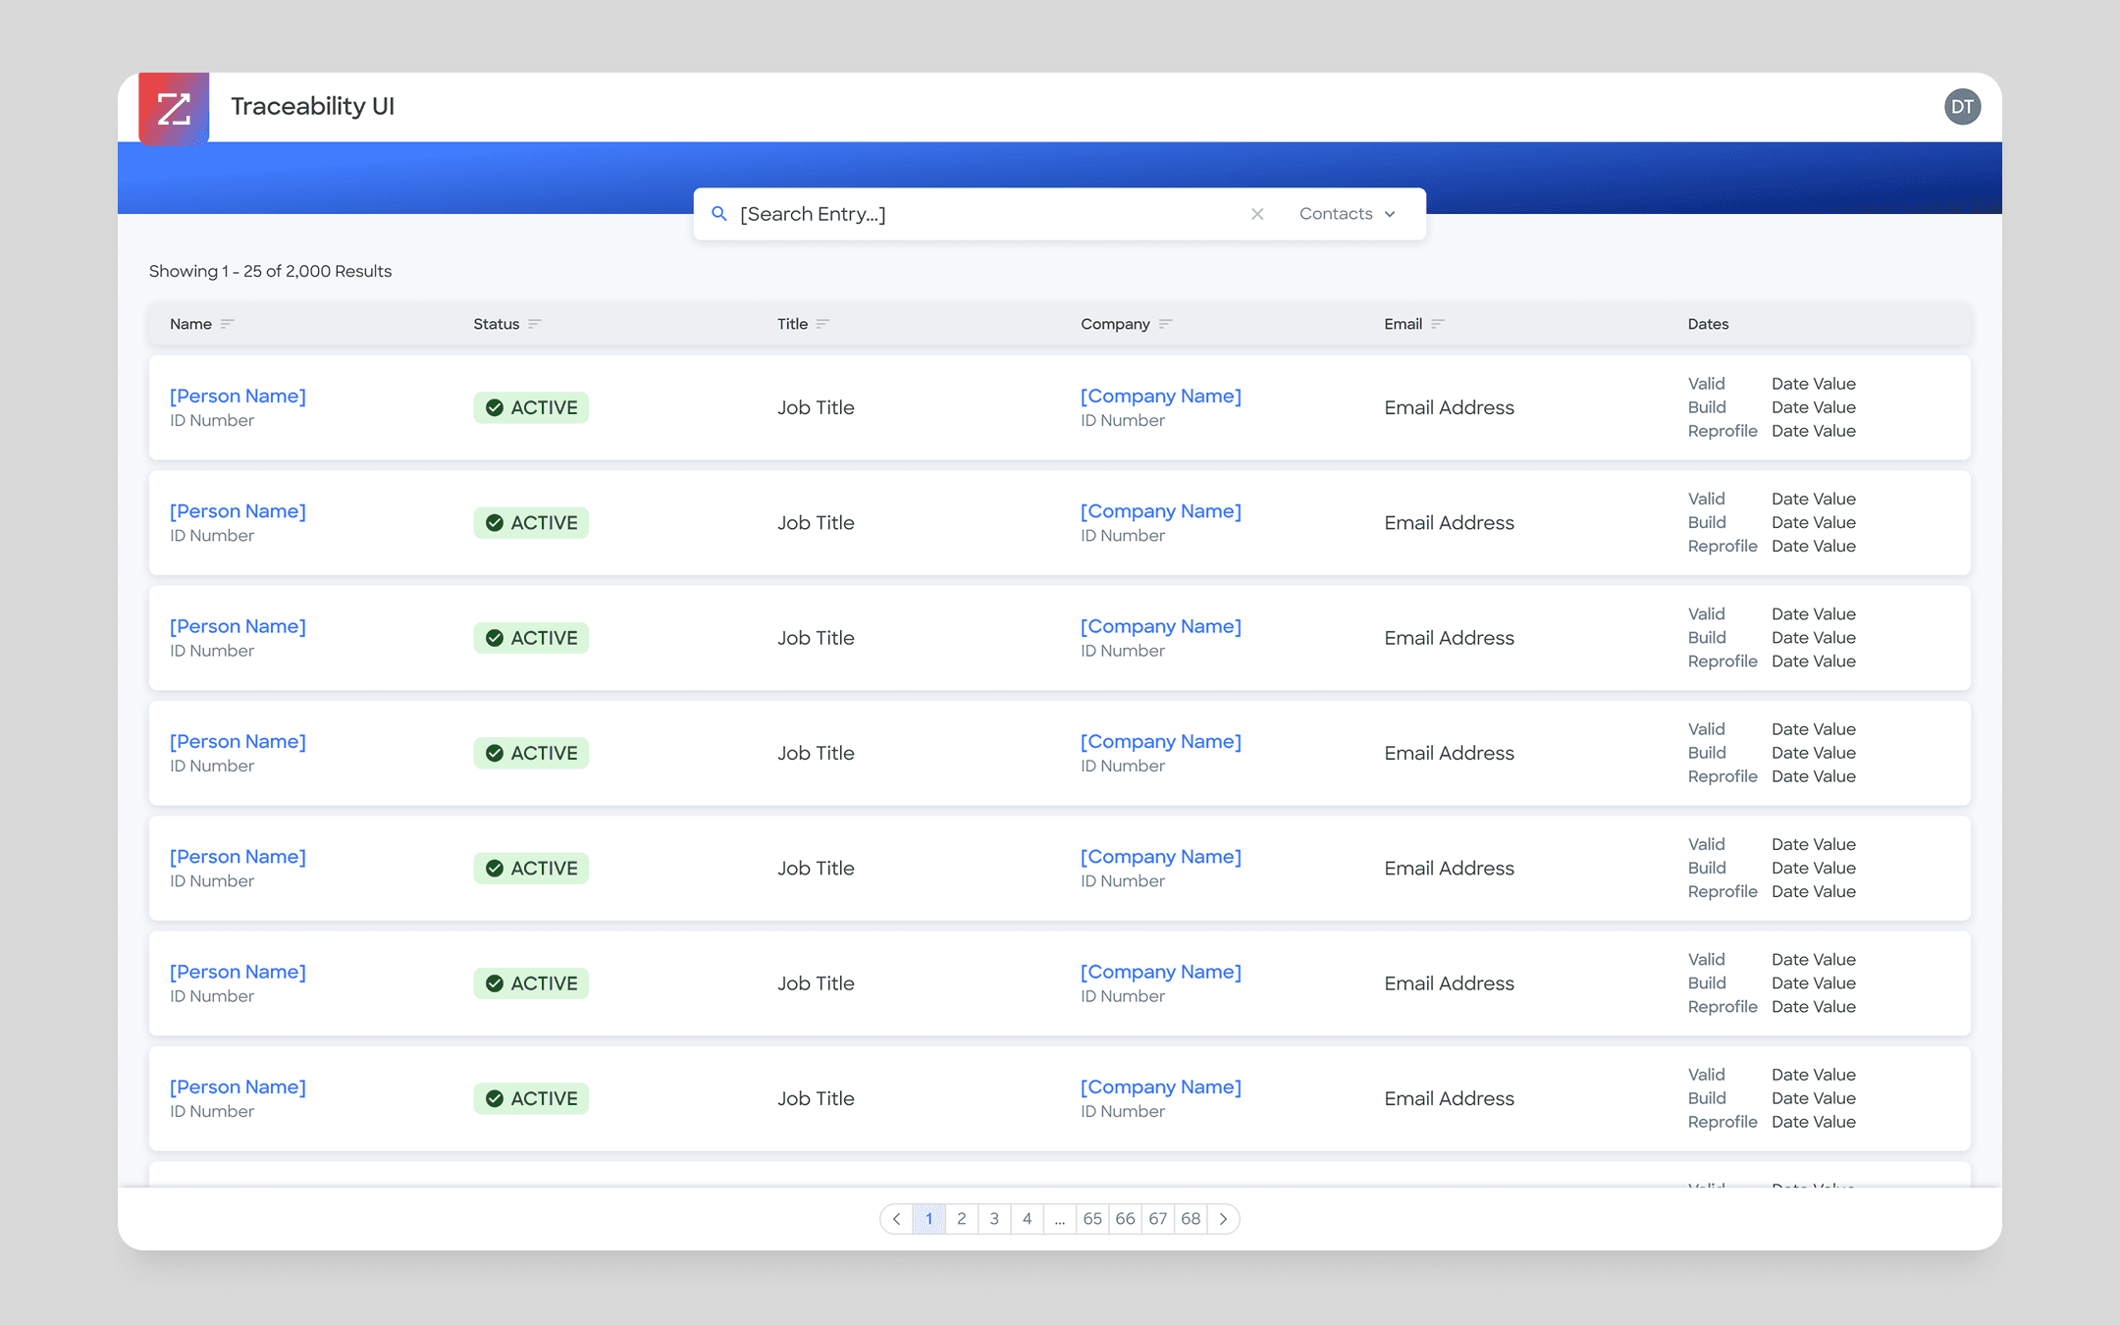This screenshot has height=1325, width=2120.
Task: Go to page 4
Action: (1027, 1219)
